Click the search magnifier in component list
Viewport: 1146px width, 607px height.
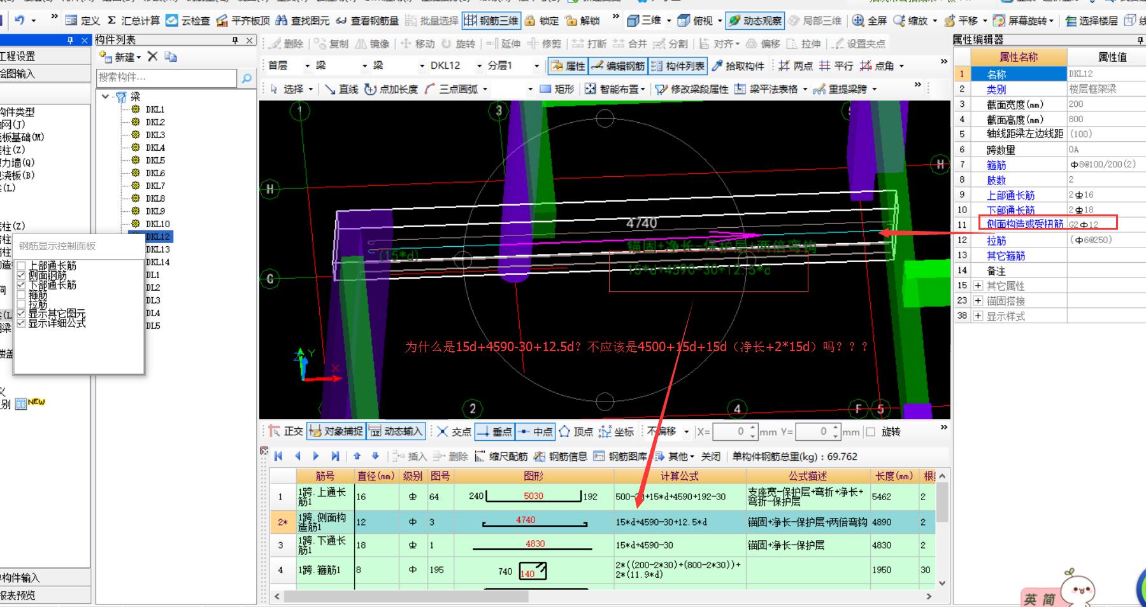[247, 78]
